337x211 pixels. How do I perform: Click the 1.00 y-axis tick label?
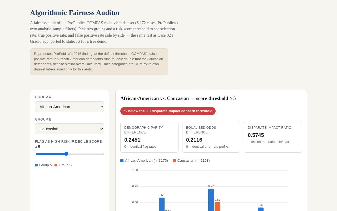point(135,170)
